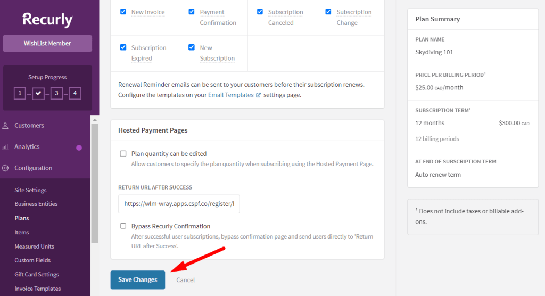
Task: Click the 12 months term value
Action: [430, 123]
